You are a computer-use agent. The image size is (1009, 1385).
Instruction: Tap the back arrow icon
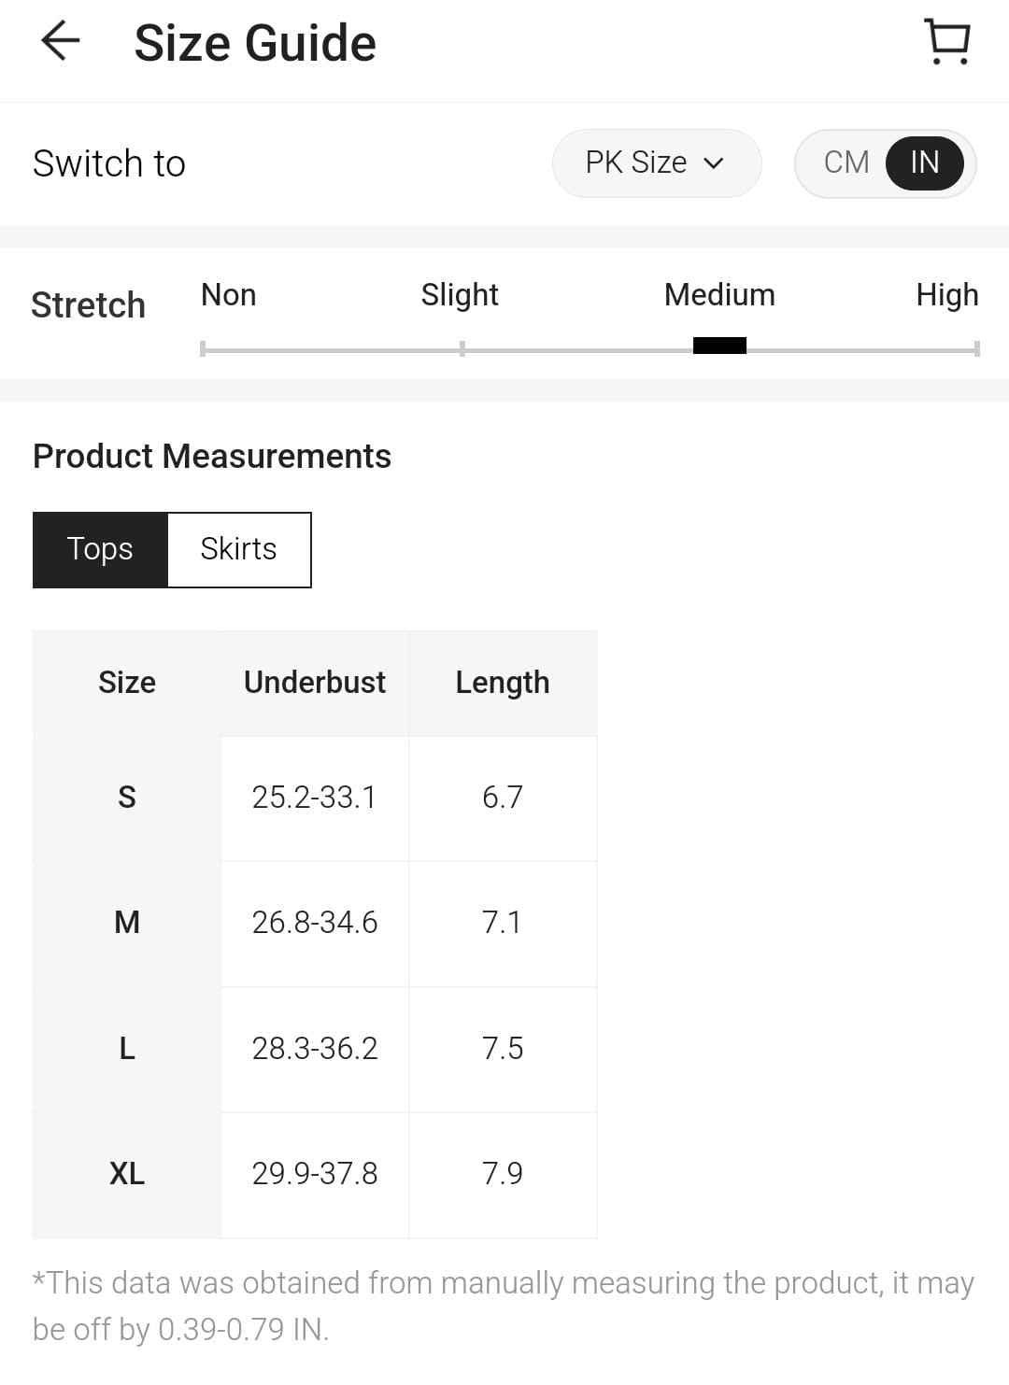point(61,42)
